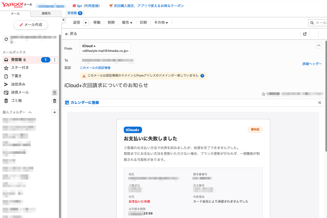Switch to the 連絡先 tab
This screenshot has height=218, width=327.
(x=46, y=13)
